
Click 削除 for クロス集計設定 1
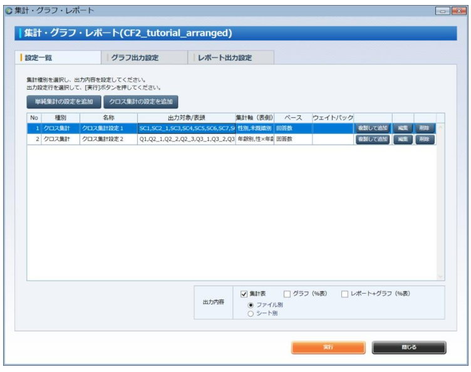pos(425,128)
